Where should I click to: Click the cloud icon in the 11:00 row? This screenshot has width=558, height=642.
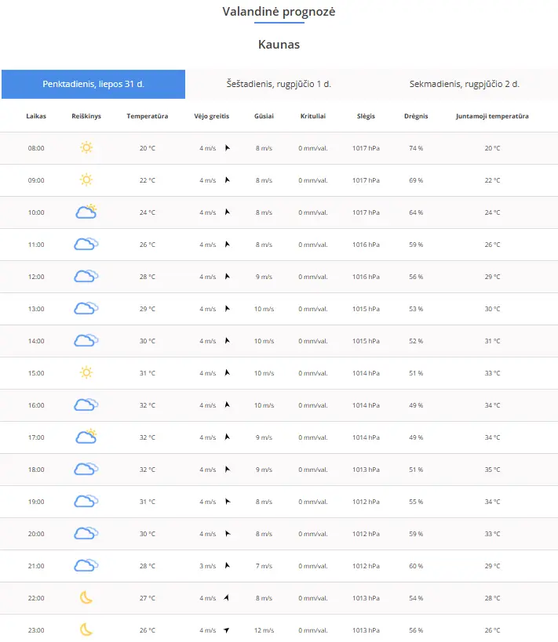[x=86, y=244]
